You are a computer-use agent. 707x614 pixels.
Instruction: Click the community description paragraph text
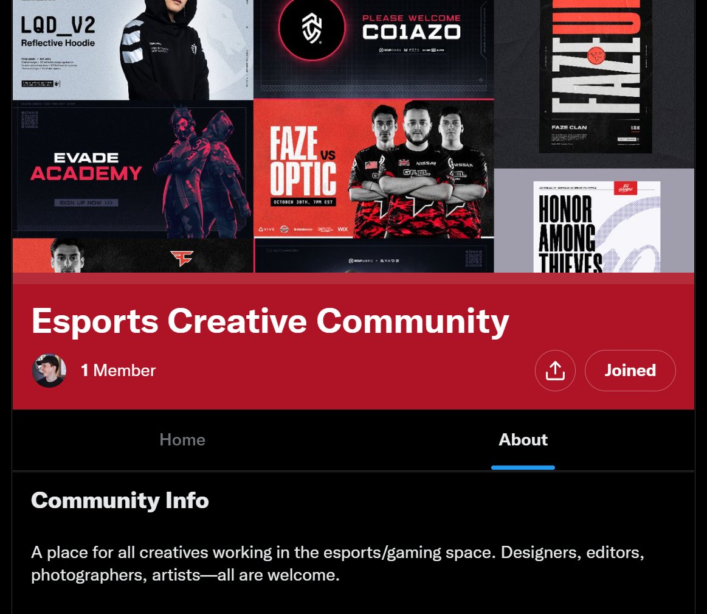click(338, 563)
